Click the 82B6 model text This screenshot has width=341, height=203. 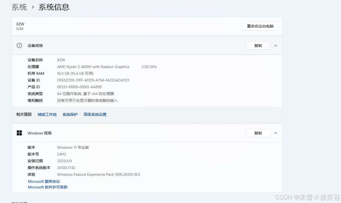tap(20, 29)
